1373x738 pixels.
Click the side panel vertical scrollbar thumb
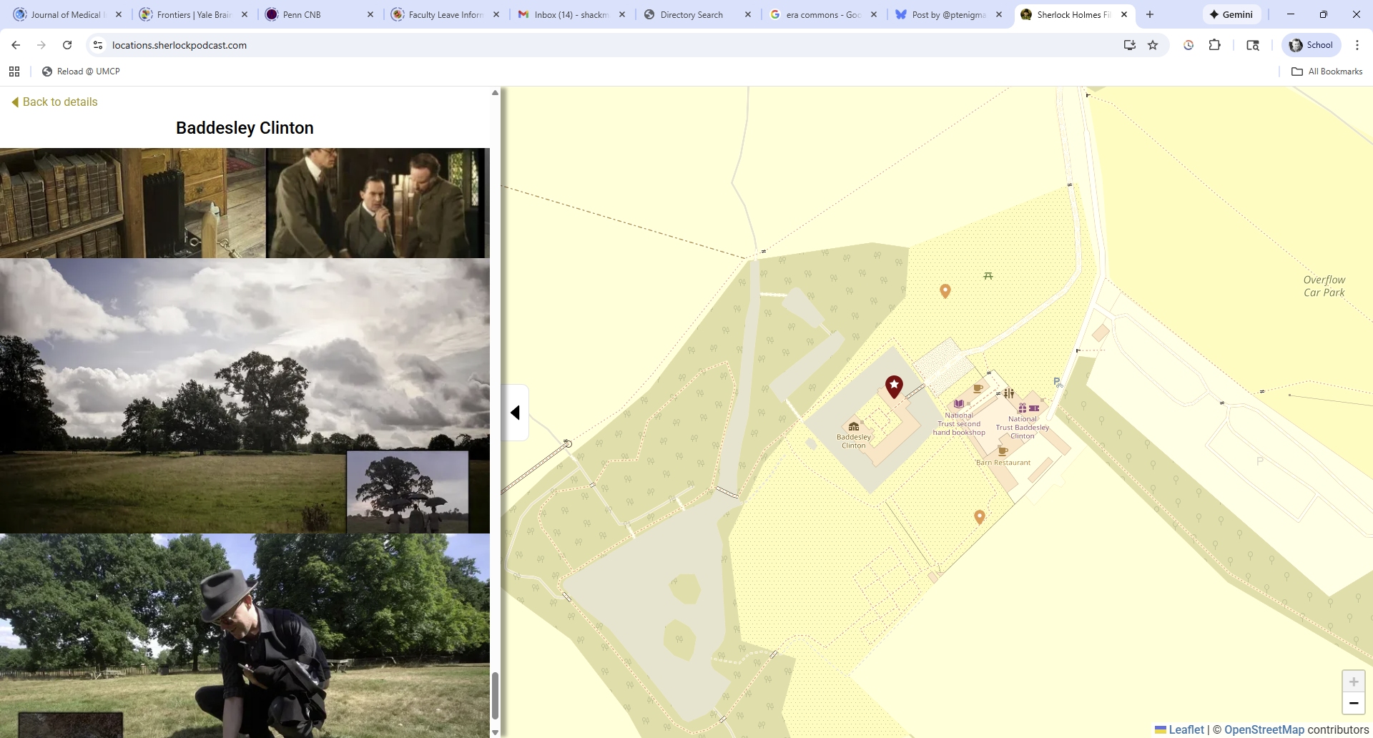tap(495, 695)
